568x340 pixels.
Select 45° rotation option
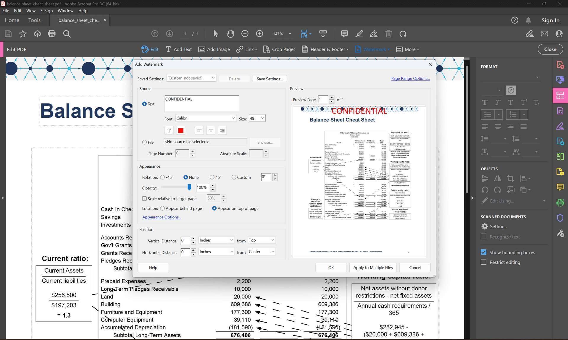click(212, 177)
